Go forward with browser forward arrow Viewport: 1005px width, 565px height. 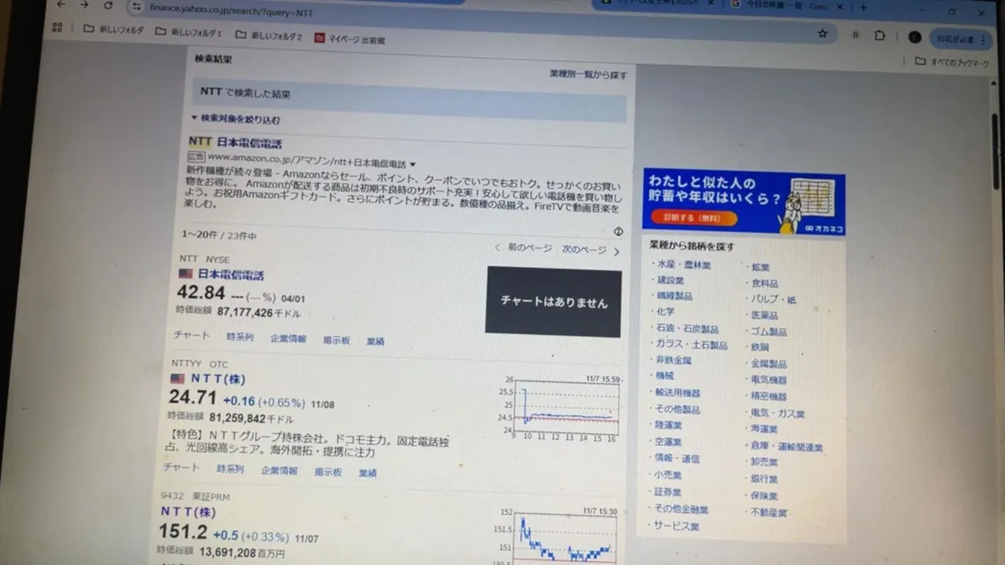(x=84, y=5)
